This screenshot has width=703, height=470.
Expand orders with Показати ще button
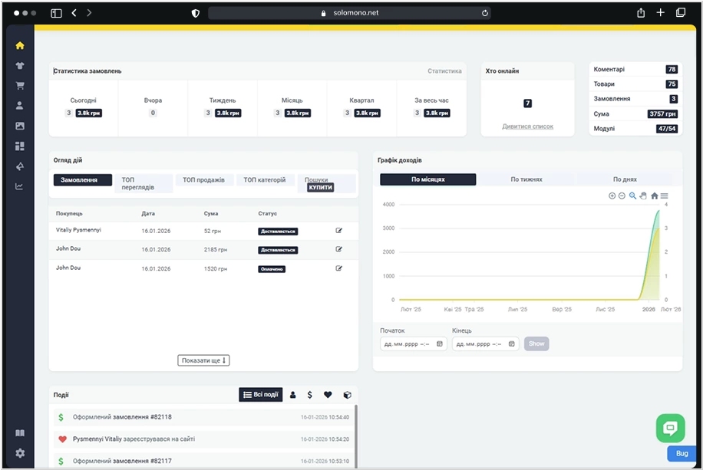[x=203, y=360]
